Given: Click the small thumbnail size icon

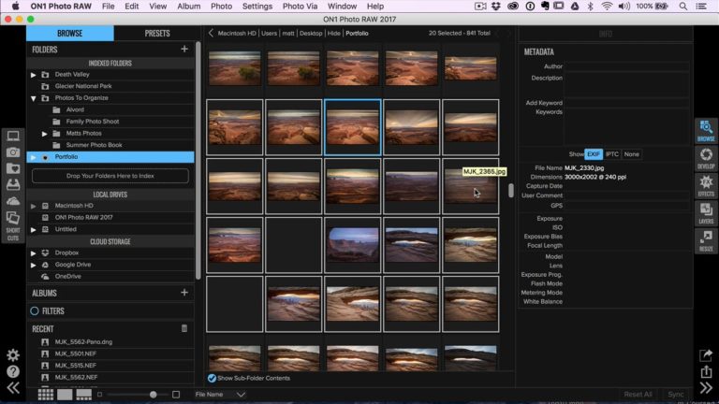Looking at the screenshot, I should 99,395.
